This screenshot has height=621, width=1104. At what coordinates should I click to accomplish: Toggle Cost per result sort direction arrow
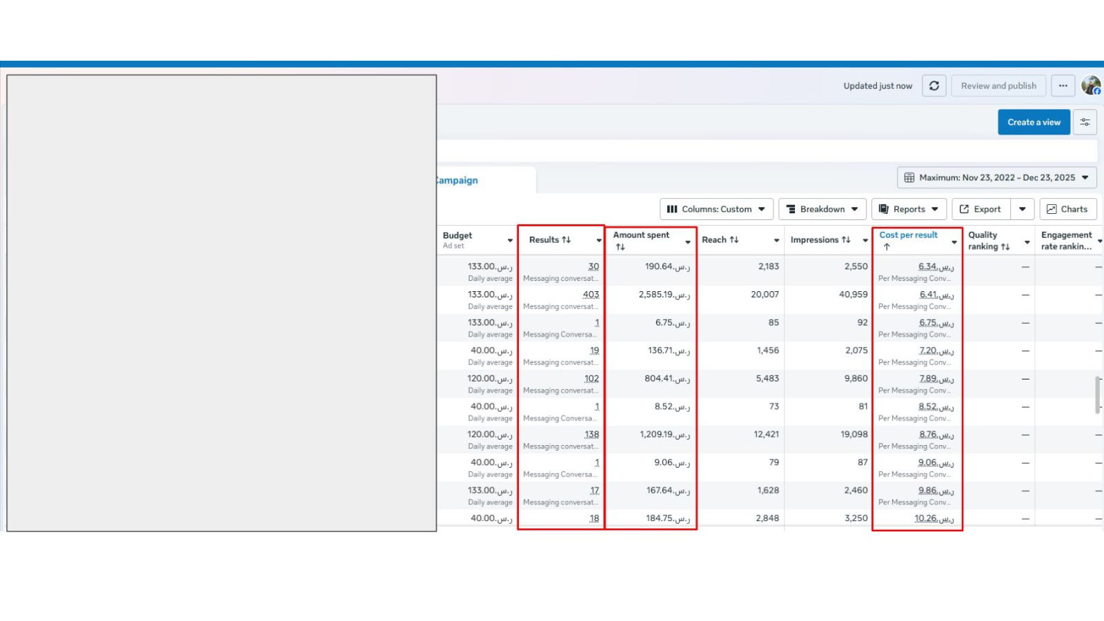pyautogui.click(x=887, y=246)
